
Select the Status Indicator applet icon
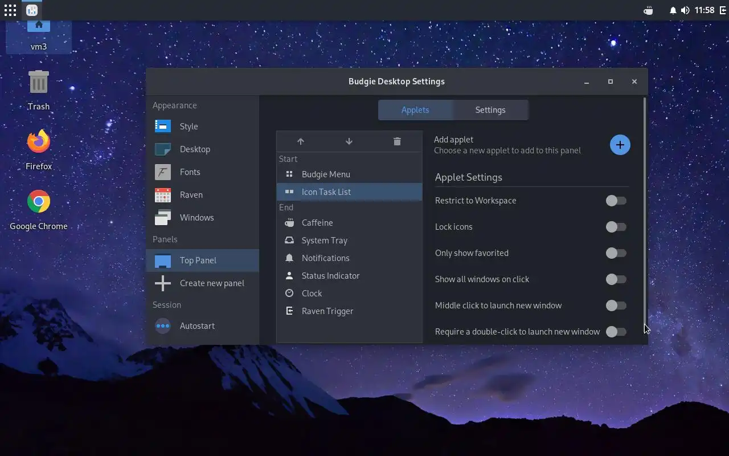pos(289,276)
